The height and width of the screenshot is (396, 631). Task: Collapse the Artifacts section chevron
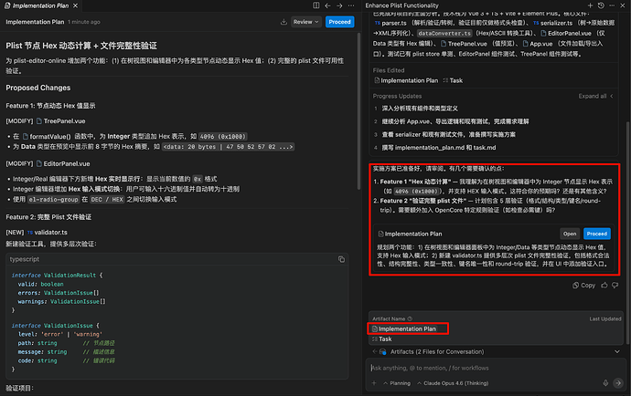click(617, 352)
